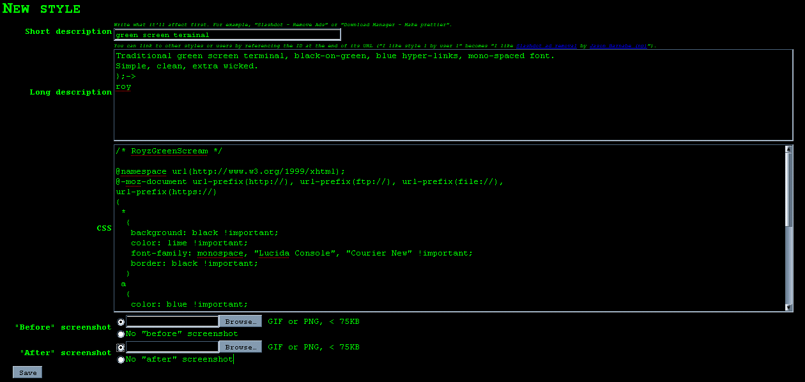Click the "@-moz-document url-prefix" line
This screenshot has width=805, height=382.
pyautogui.click(x=310, y=181)
